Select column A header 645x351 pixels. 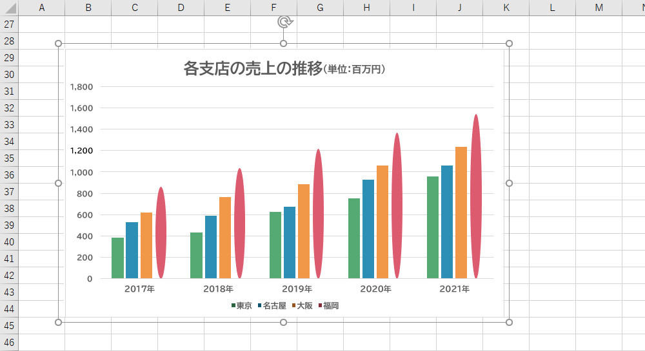coord(41,8)
